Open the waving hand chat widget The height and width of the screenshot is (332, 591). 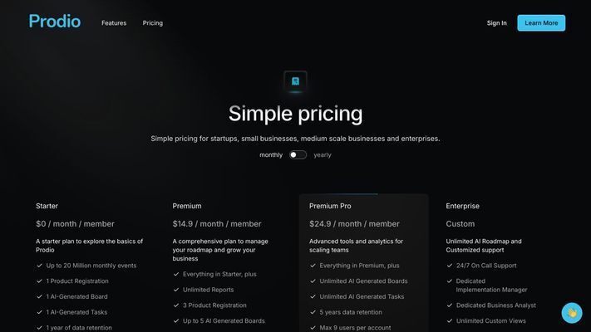click(x=572, y=313)
